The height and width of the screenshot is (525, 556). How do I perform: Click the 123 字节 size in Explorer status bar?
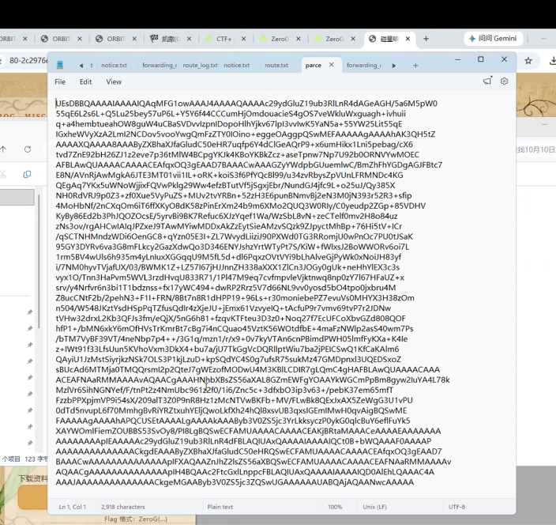click(36, 459)
